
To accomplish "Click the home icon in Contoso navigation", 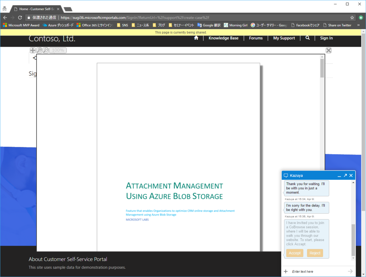I will 196,38.
